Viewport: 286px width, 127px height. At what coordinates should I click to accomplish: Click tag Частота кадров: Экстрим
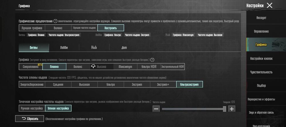(138, 35)
